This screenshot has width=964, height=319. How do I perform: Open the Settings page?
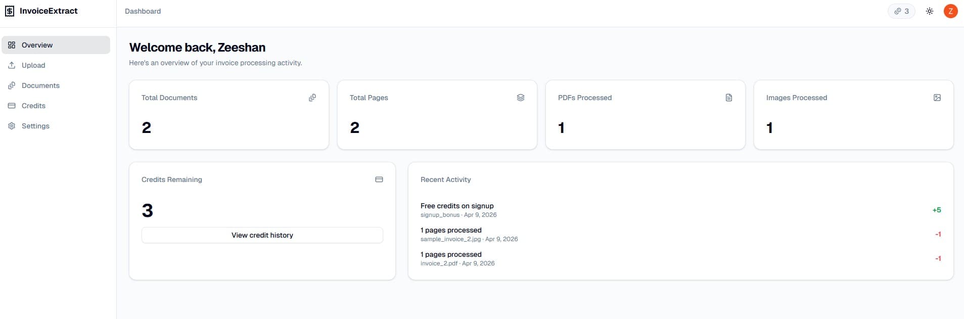coord(56,126)
